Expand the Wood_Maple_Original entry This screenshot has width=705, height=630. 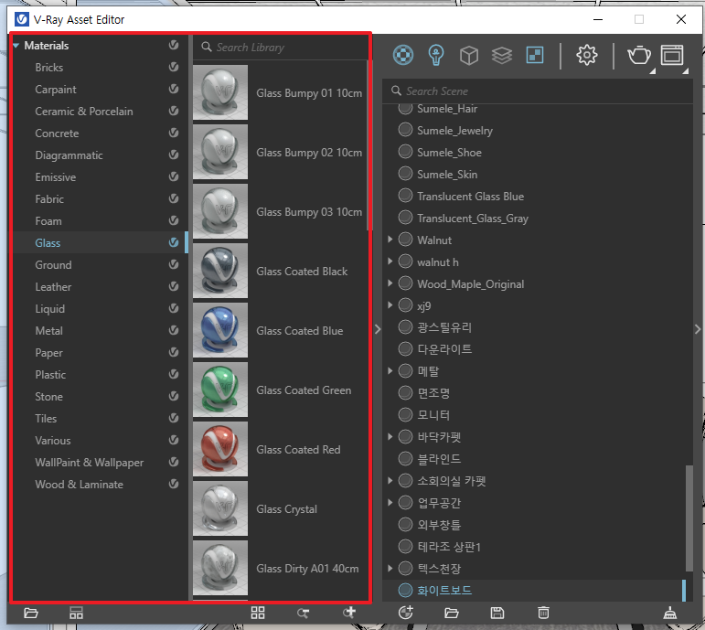390,283
